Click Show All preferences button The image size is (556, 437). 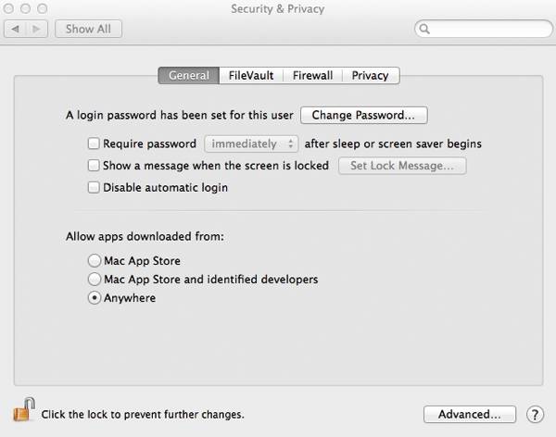tap(88, 29)
